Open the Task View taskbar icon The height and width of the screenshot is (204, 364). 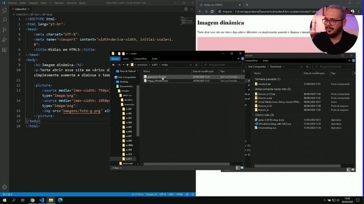pyautogui.click(x=23, y=200)
